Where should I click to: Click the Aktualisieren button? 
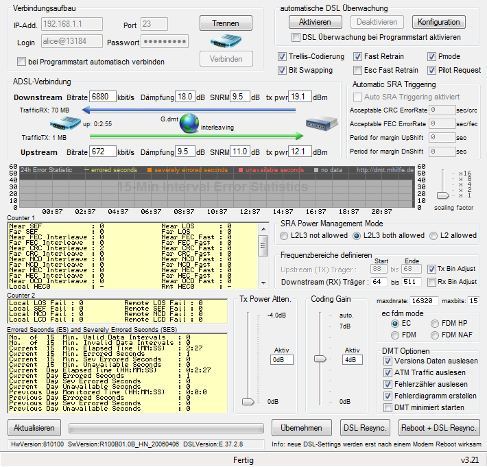click(34, 428)
